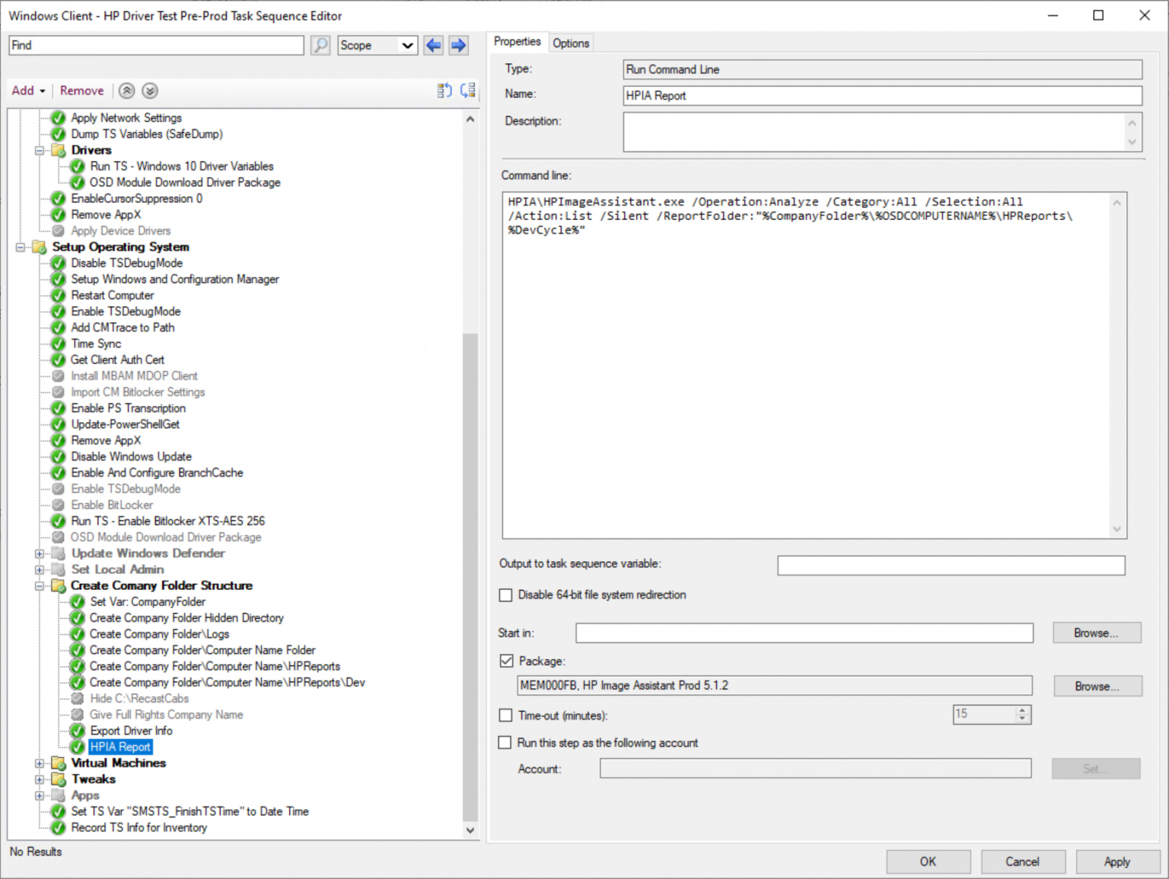Click the move-step-to-top reorder icon

coord(444,90)
